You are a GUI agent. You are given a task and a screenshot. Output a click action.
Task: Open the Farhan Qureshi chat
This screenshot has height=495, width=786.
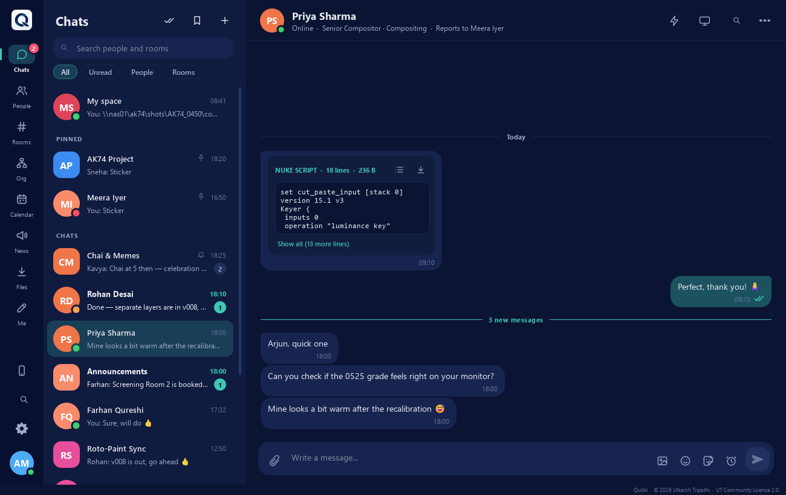tap(140, 417)
